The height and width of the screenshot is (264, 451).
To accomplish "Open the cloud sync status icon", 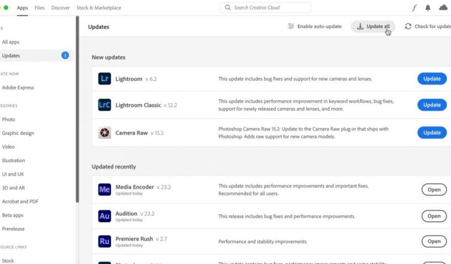I will click(443, 8).
